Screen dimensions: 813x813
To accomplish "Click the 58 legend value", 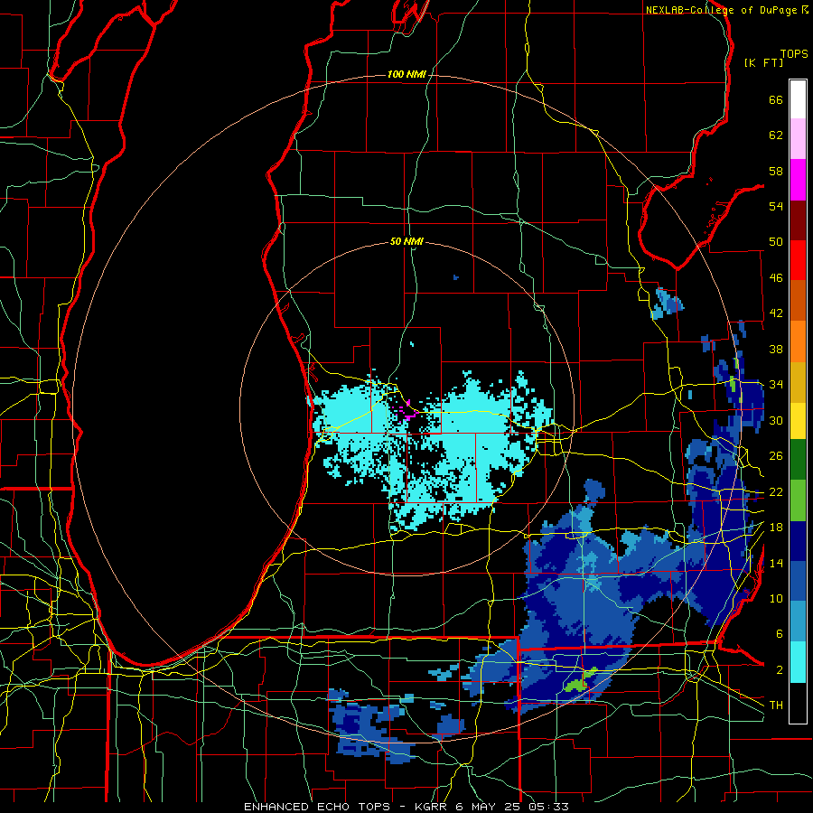I will pyautogui.click(x=776, y=171).
